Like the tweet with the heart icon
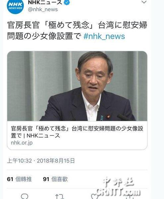The image size is (164, 199). pos(95,197)
